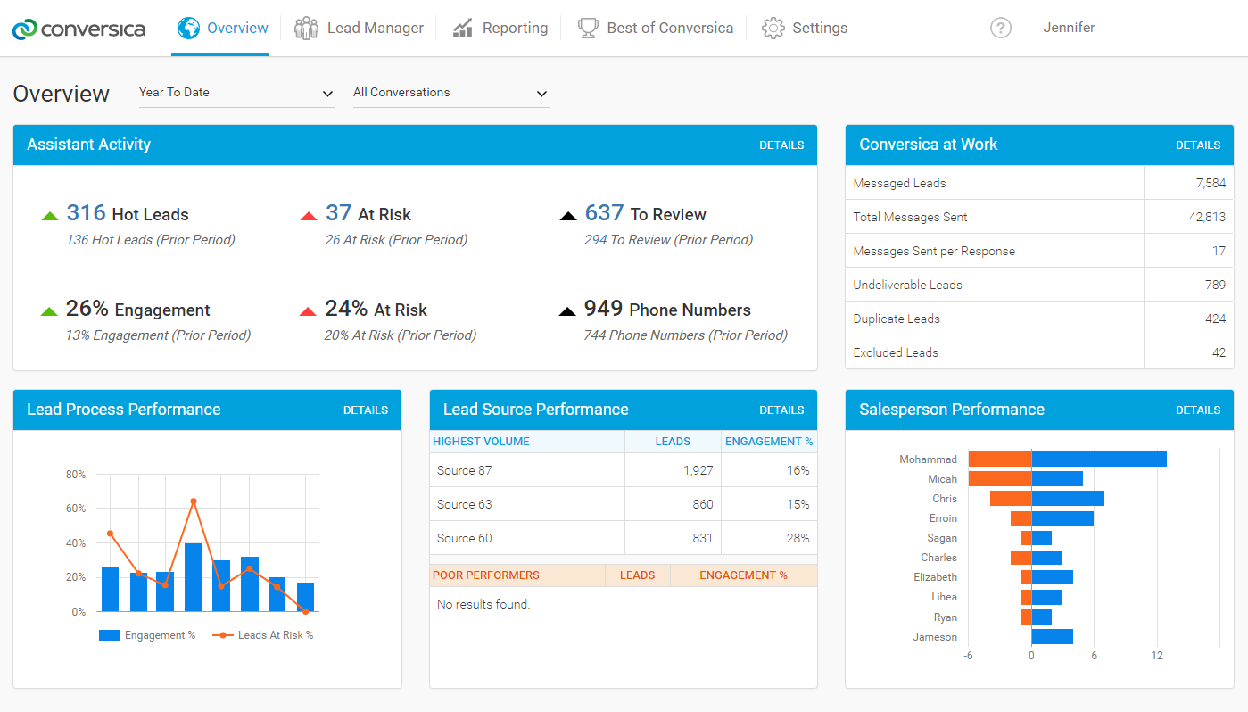Select the Source 60 row
Image resolution: width=1248 pixels, height=712 pixels.
(x=624, y=538)
